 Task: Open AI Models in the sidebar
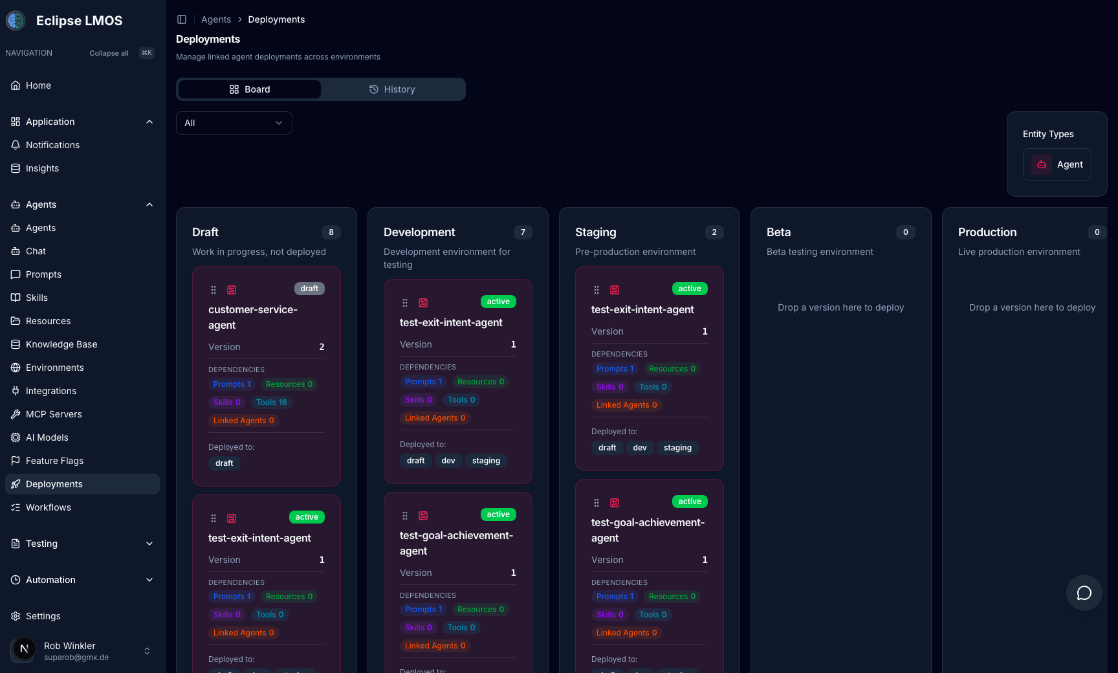82,437
